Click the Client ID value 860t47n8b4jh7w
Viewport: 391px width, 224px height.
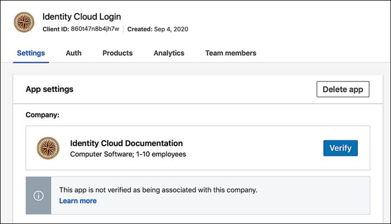pyautogui.click(x=95, y=29)
